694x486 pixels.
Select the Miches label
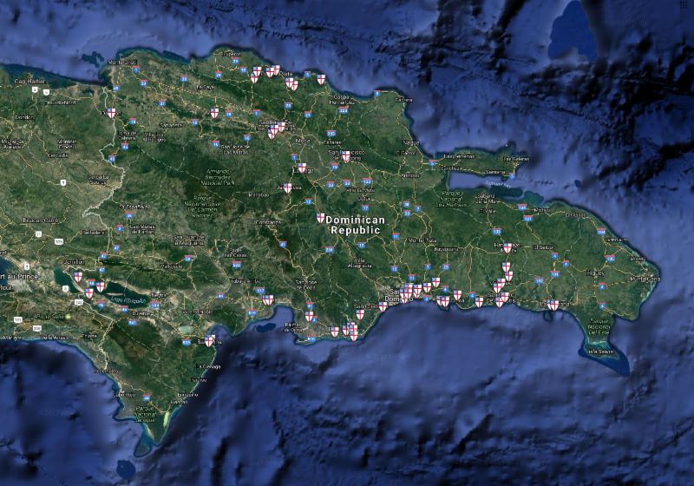(x=541, y=210)
